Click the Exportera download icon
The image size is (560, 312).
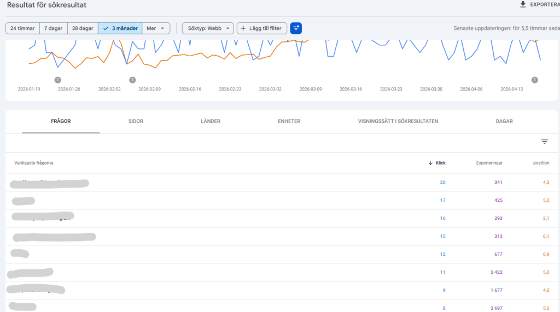coord(523,4)
